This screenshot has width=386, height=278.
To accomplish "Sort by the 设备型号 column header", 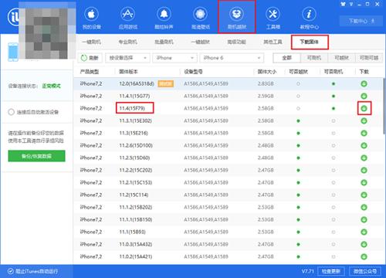I will coord(193,72).
